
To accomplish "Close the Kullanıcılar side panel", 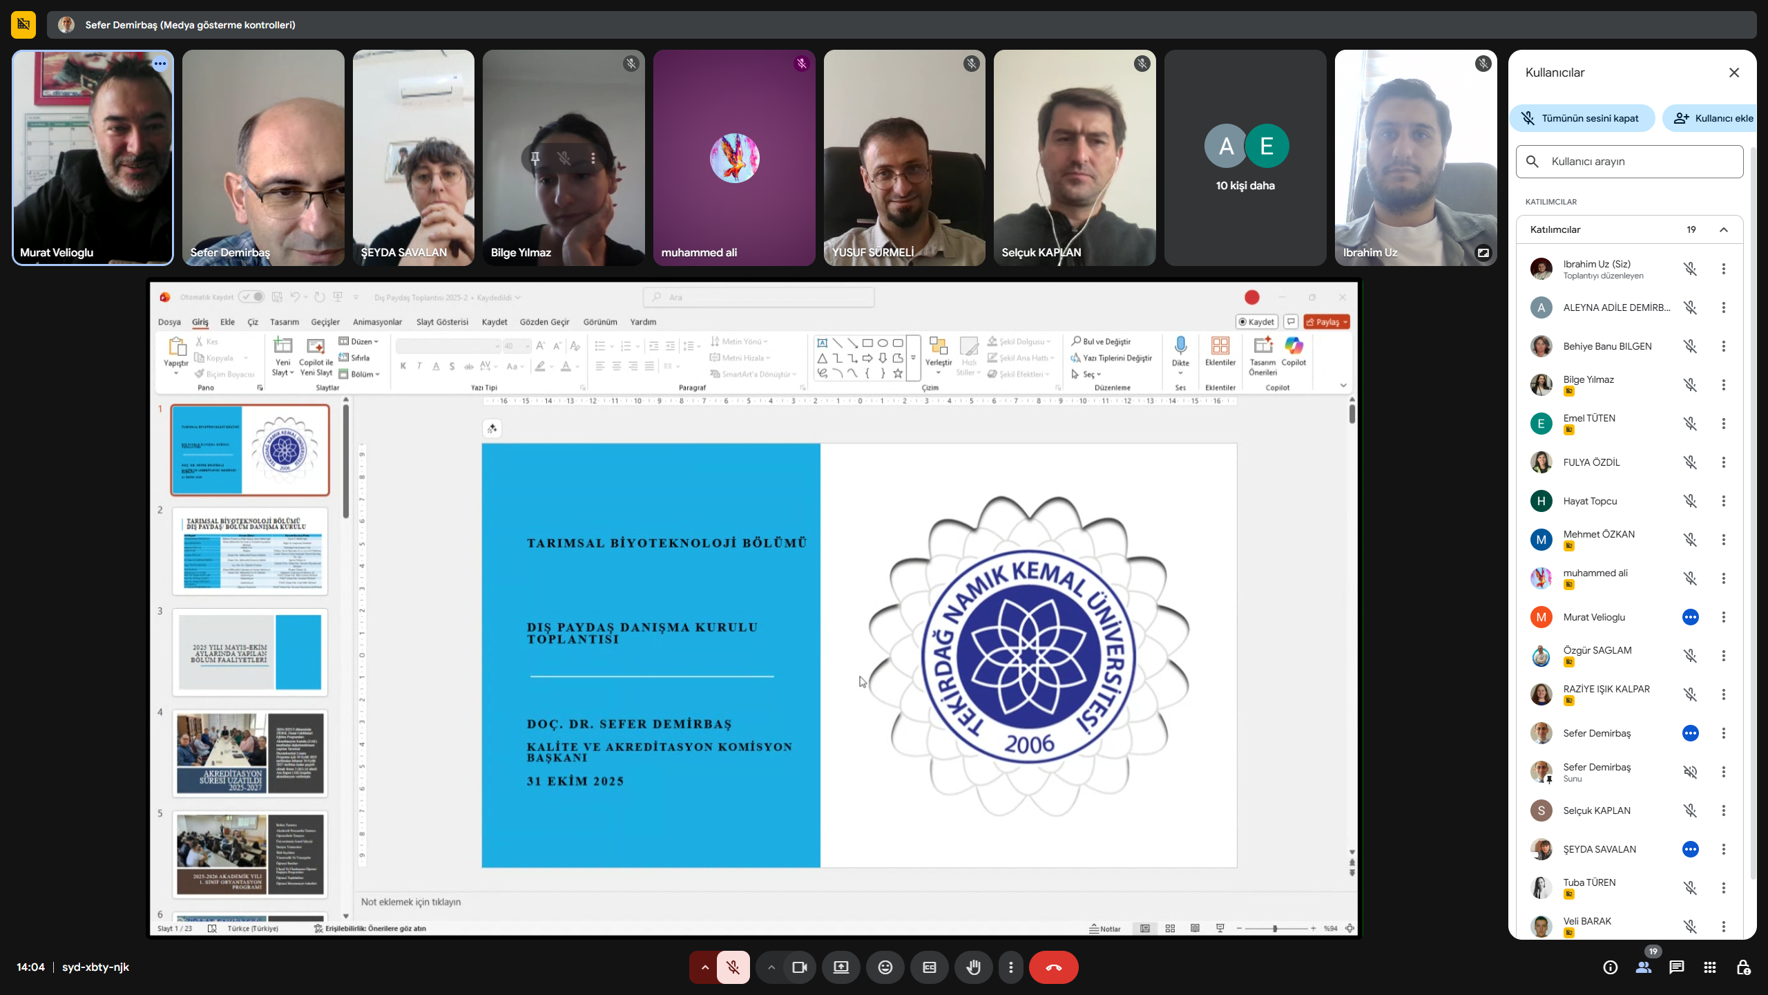I will (1734, 73).
